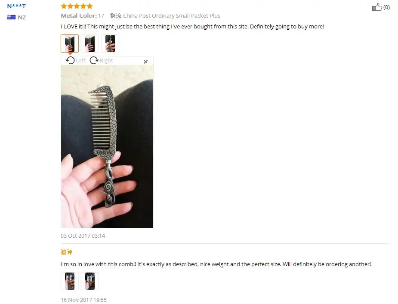
Task: Click the enlarged comb photo
Action: click(107, 146)
